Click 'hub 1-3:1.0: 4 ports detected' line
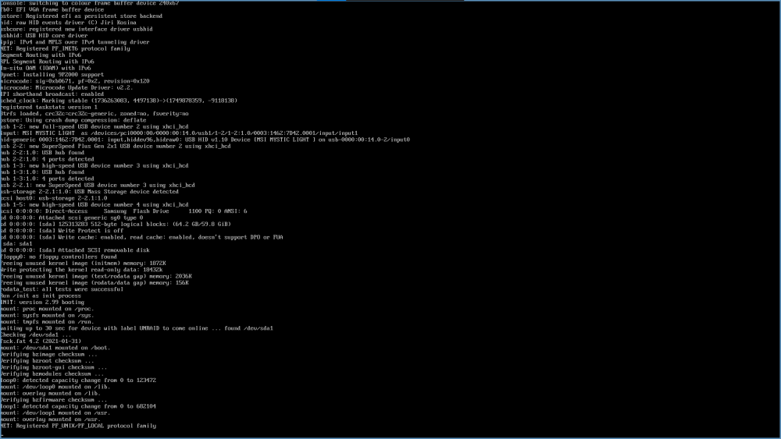Image resolution: width=781 pixels, height=439 pixels. (48, 179)
